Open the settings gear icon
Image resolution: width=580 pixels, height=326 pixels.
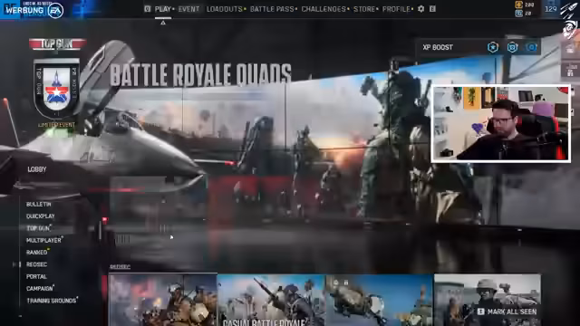[420, 9]
